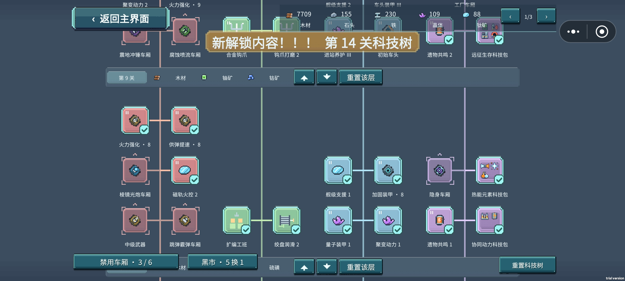Select the 协同动力科技包 node
Image resolution: width=625 pixels, height=281 pixels.
pos(490,220)
